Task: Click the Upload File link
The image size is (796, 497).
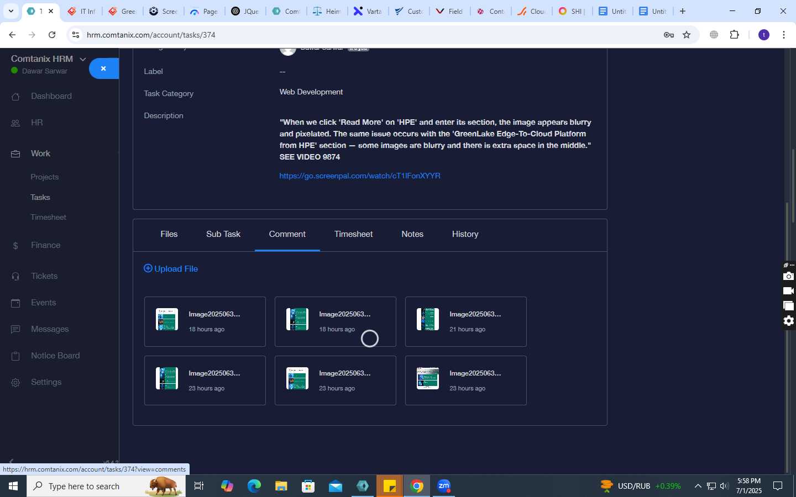Action: [176, 269]
